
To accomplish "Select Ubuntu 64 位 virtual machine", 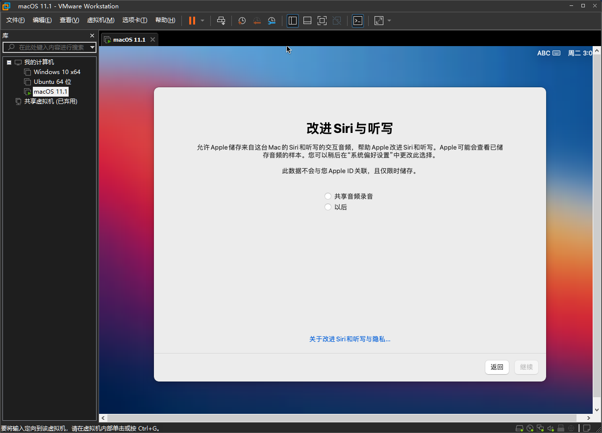I will pos(52,82).
